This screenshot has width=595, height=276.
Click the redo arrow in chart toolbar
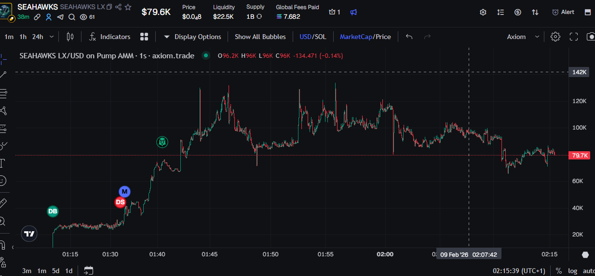(x=427, y=37)
